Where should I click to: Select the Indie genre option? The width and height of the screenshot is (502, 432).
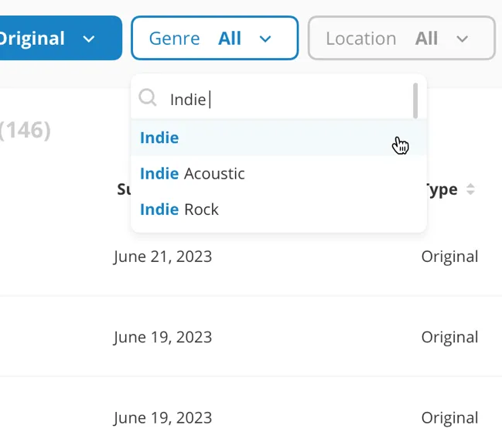click(x=279, y=138)
